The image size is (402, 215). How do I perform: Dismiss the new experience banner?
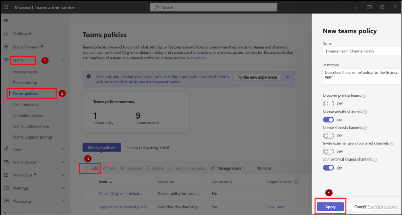(x=288, y=77)
